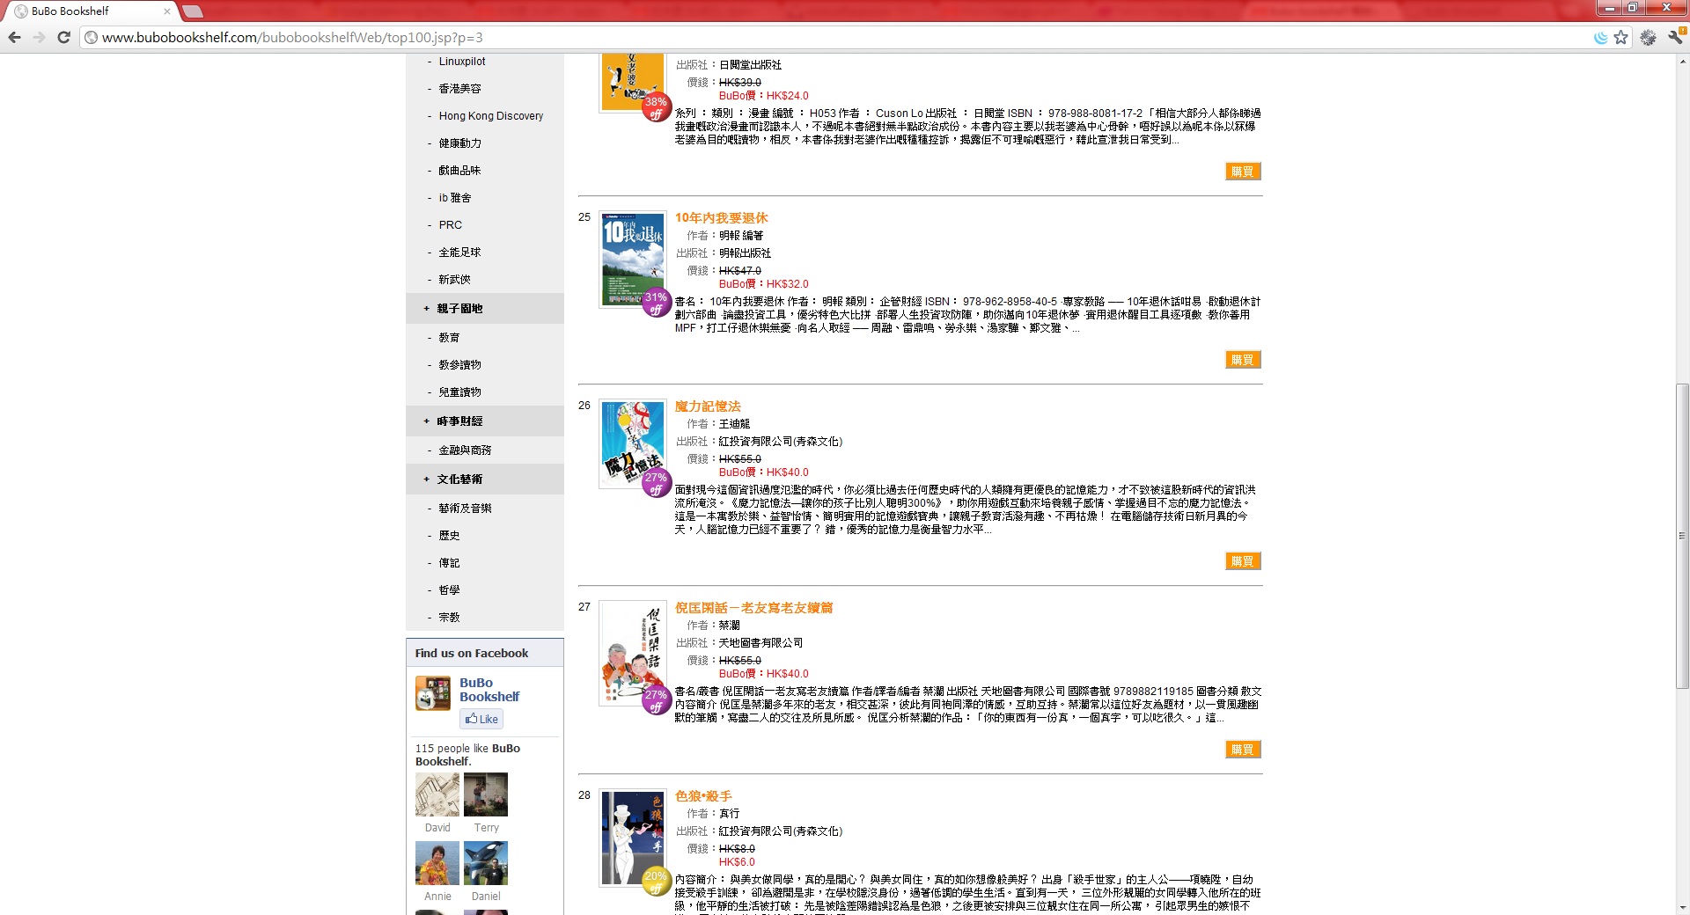The image size is (1690, 915).
Task: Bookmark this page with the star icon
Action: [1620, 37]
